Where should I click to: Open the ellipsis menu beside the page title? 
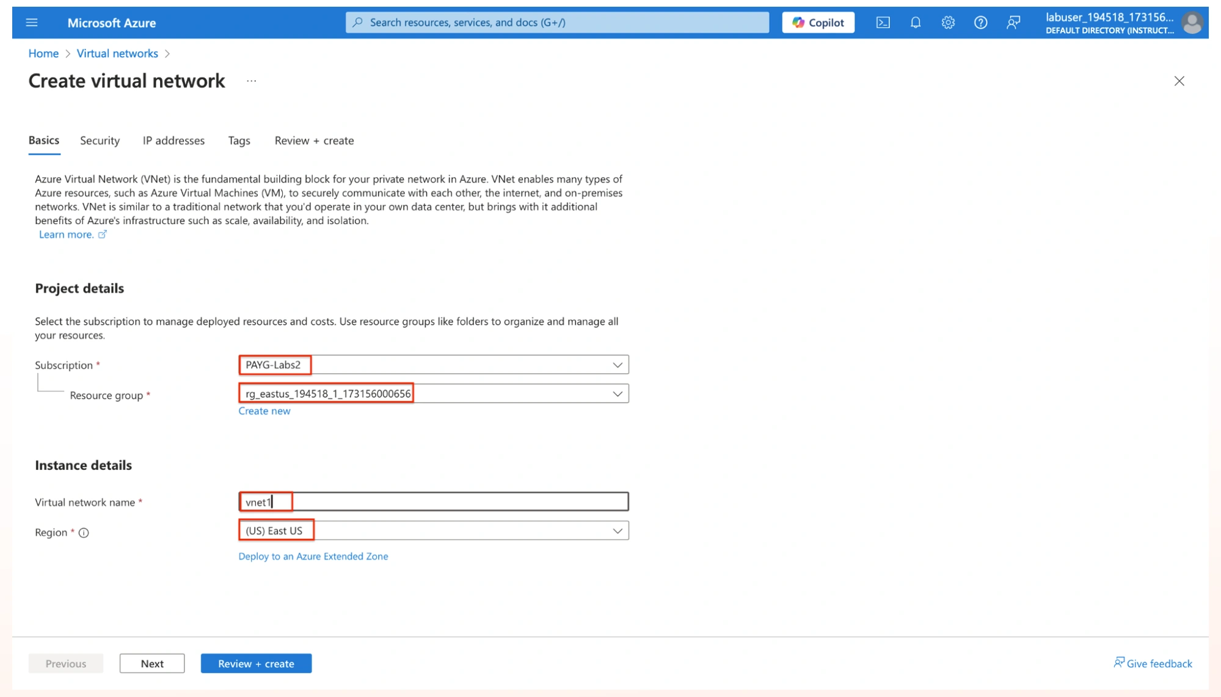(x=251, y=81)
